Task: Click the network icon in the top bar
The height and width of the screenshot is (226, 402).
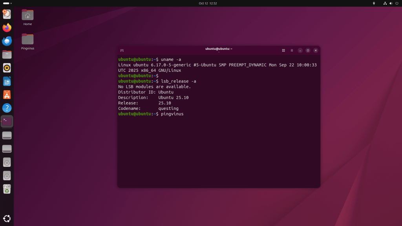Action: point(385,3)
